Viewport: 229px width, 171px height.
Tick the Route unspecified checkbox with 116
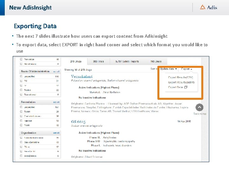click(x=21, y=76)
